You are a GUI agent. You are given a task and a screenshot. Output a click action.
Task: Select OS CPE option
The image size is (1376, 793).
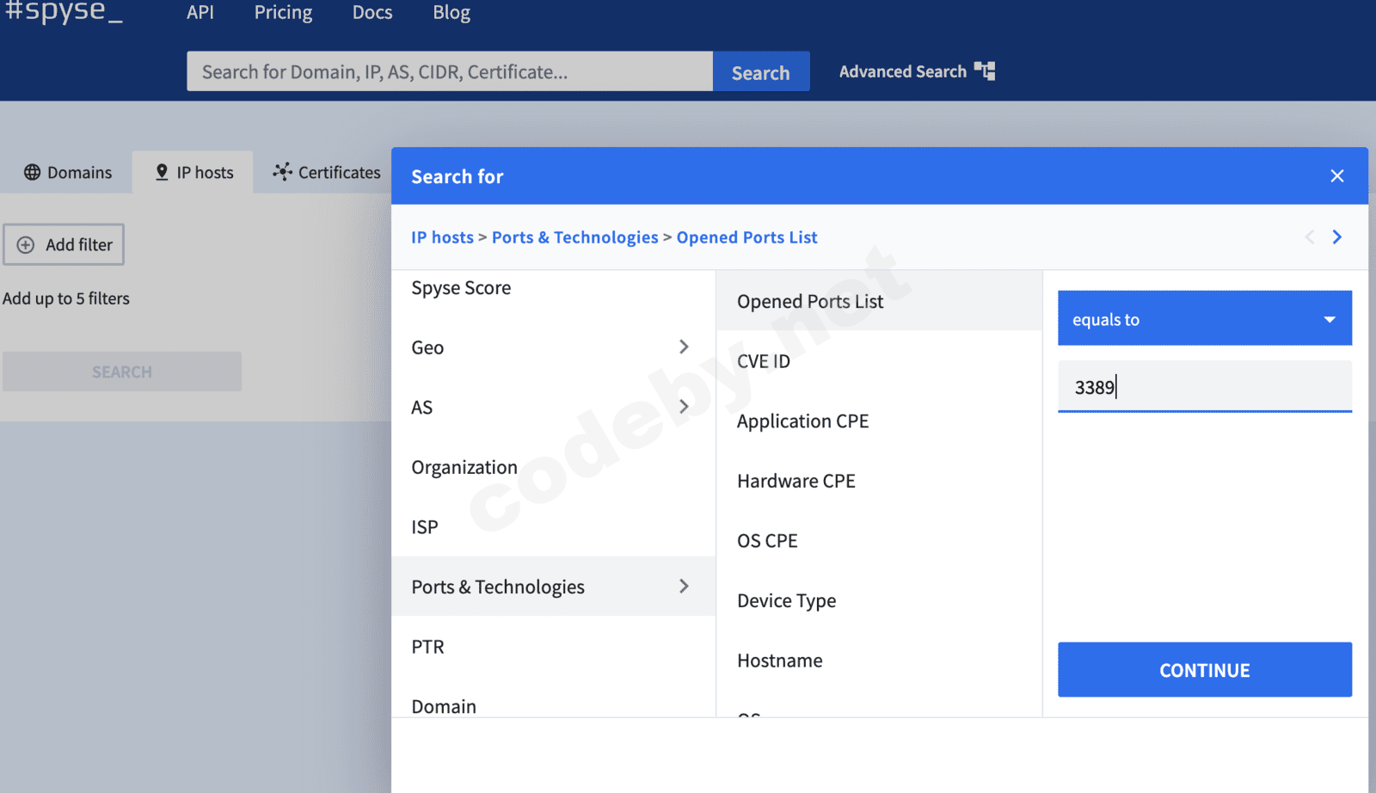click(x=879, y=540)
